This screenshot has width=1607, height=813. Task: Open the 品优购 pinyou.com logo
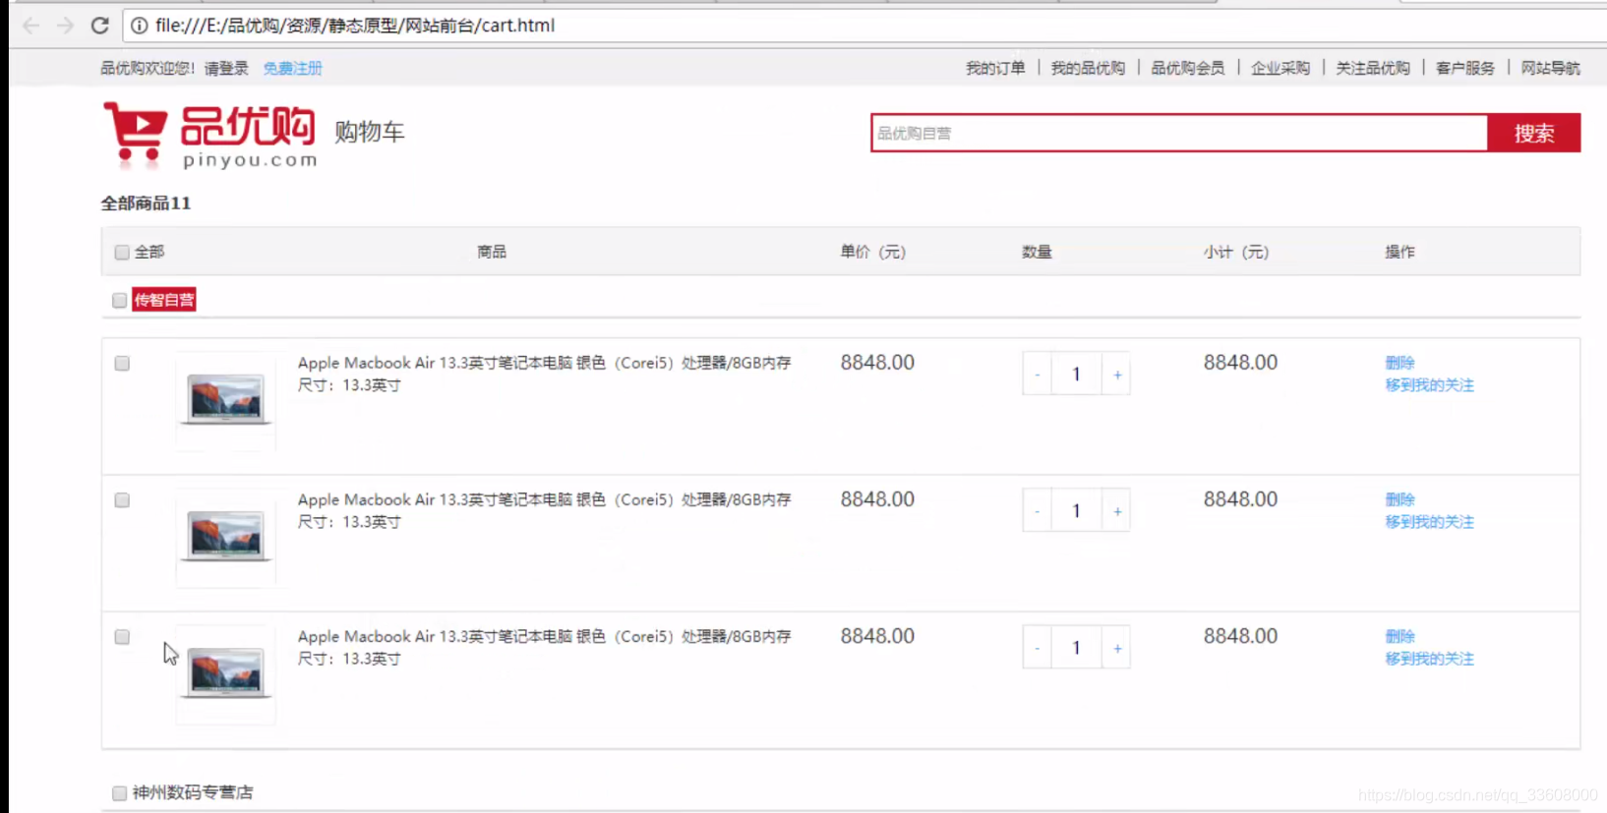click(210, 136)
